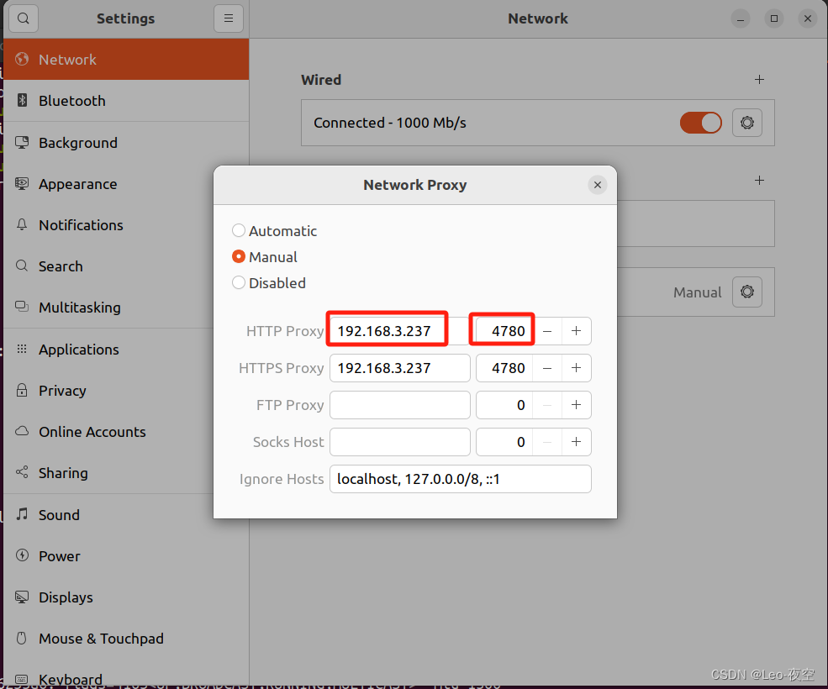Click the Power icon

point(22,555)
